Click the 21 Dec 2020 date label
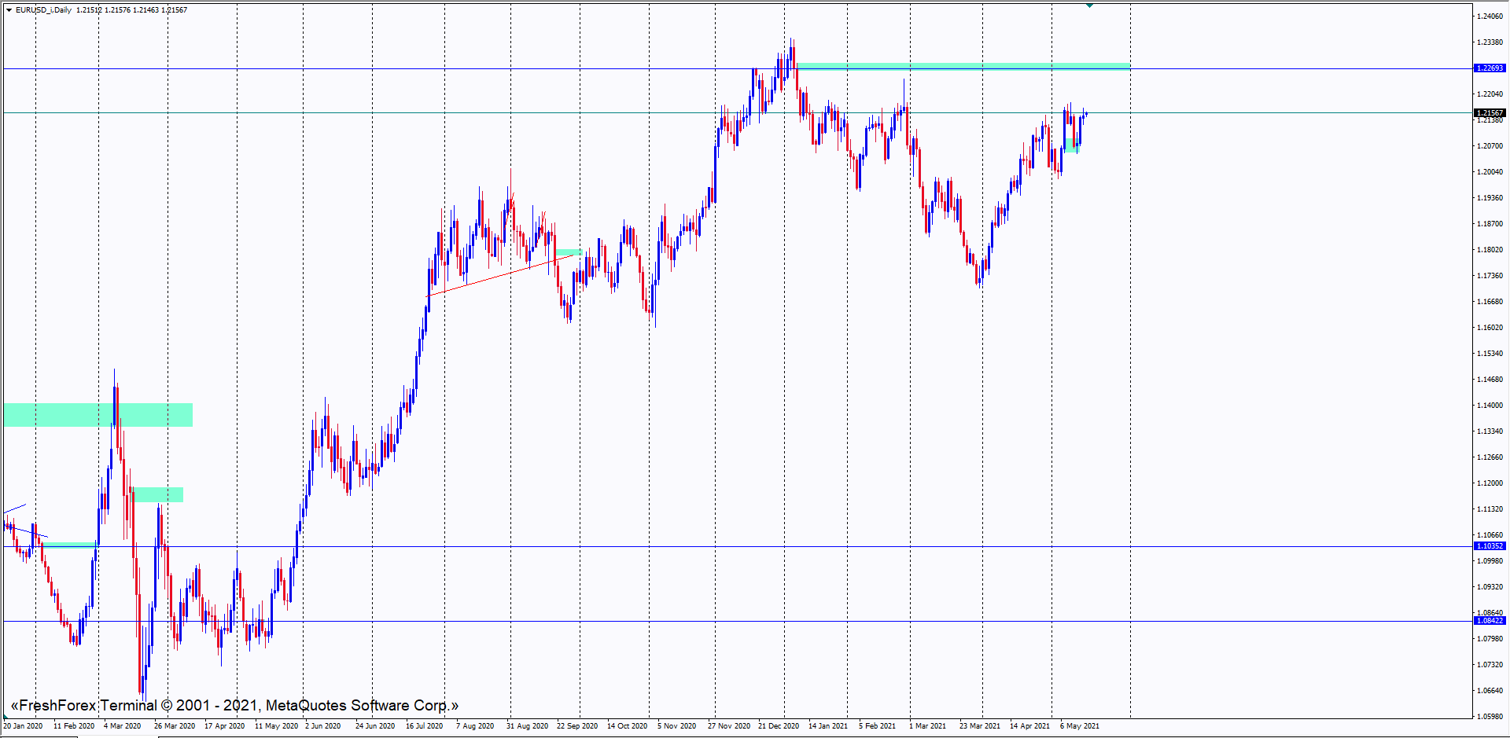This screenshot has height=738, width=1510. click(778, 726)
